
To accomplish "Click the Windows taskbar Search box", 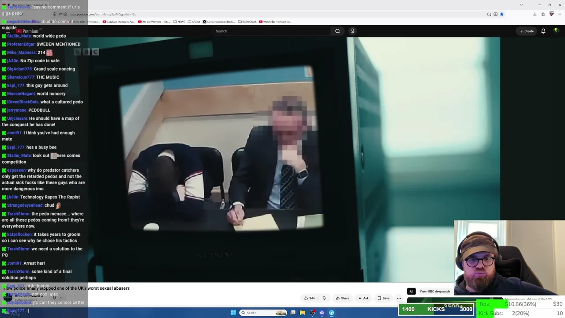I will (264, 313).
